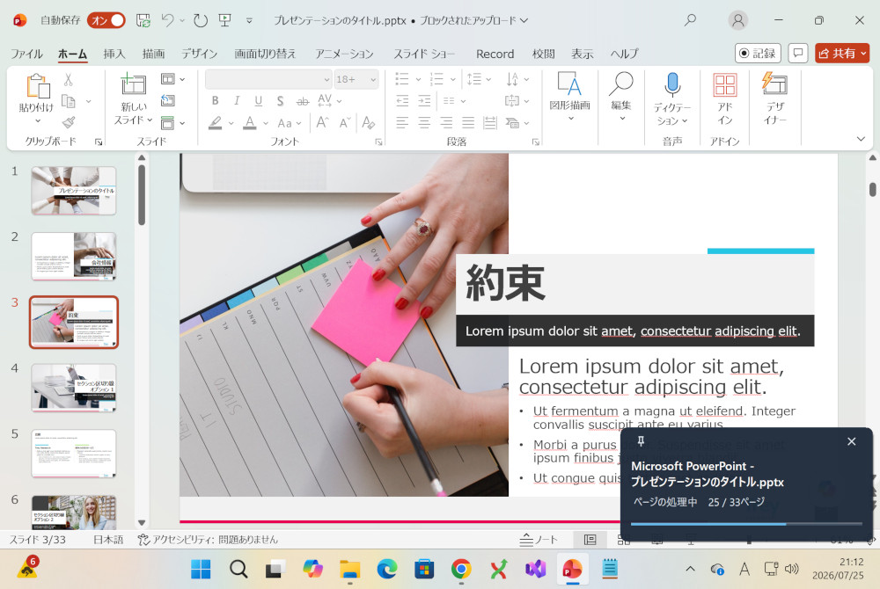Close the PowerPoint progress notification

coord(851,441)
